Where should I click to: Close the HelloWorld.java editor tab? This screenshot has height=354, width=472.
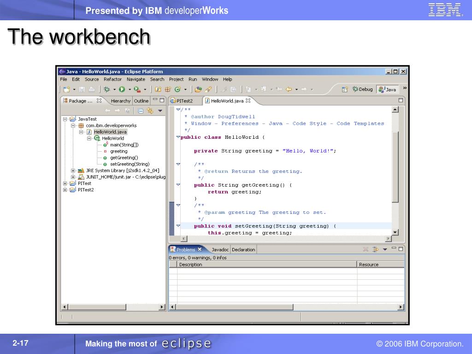[248, 100]
